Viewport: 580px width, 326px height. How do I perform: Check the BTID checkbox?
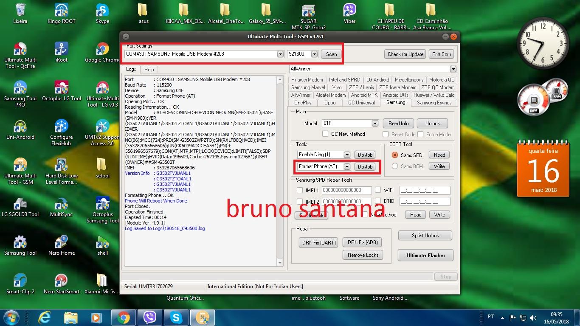pos(378,201)
